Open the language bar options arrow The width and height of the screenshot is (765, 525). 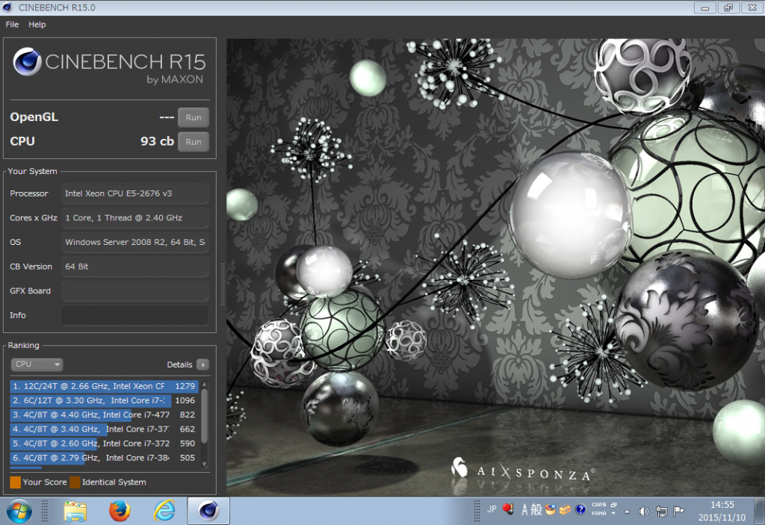[x=613, y=513]
